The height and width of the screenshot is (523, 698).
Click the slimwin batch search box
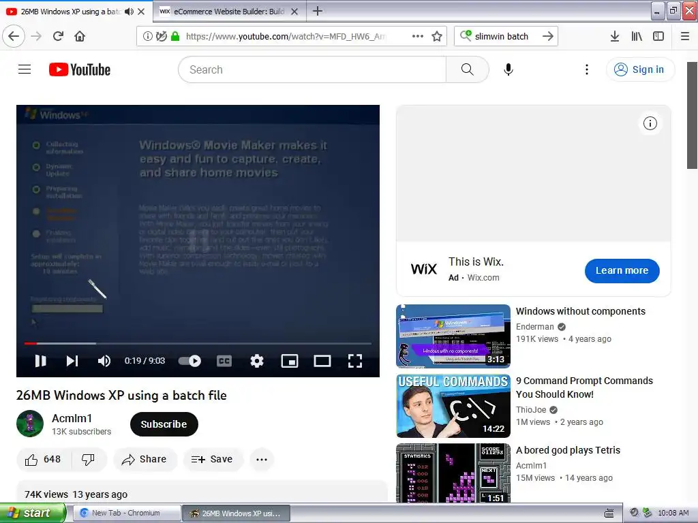pos(502,36)
